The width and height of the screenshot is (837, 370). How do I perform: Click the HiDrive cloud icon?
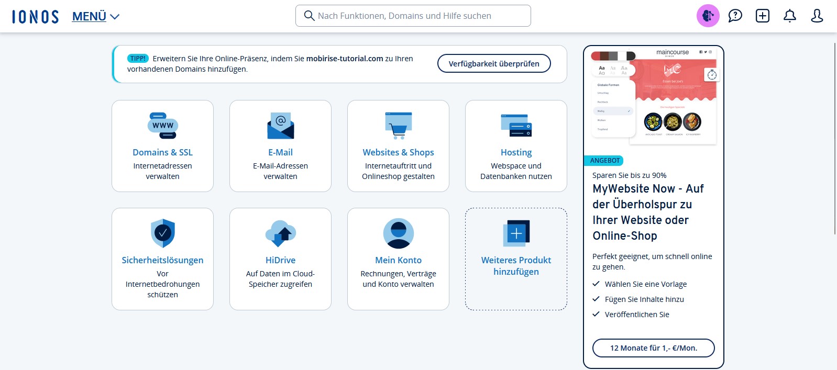pos(280,233)
